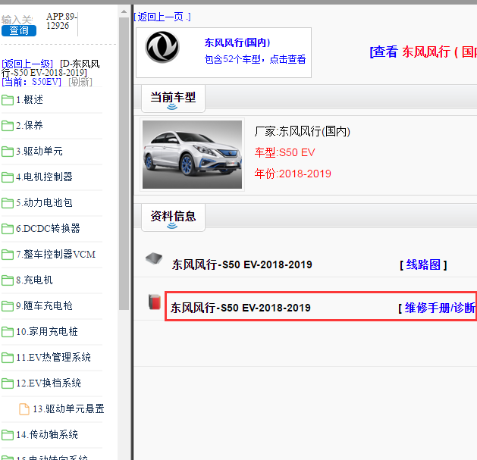Screen dimensions: 477x460
Task: Open the 东风风行(国内) brand link
Action: point(237,42)
